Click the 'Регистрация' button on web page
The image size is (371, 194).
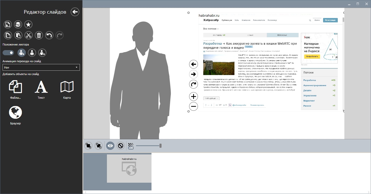pos(330,20)
